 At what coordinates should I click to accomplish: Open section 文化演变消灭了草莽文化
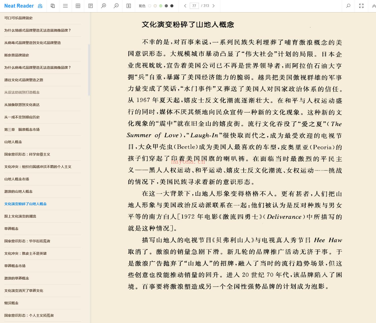tap(24, 291)
